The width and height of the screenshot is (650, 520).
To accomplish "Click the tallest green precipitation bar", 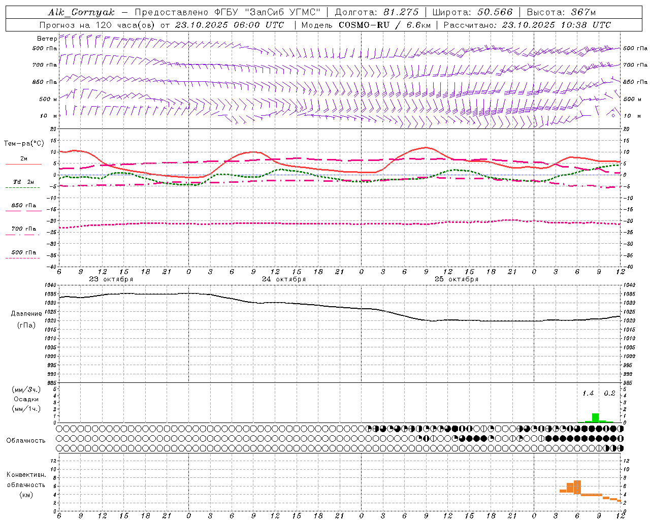I will pyautogui.click(x=595, y=418).
